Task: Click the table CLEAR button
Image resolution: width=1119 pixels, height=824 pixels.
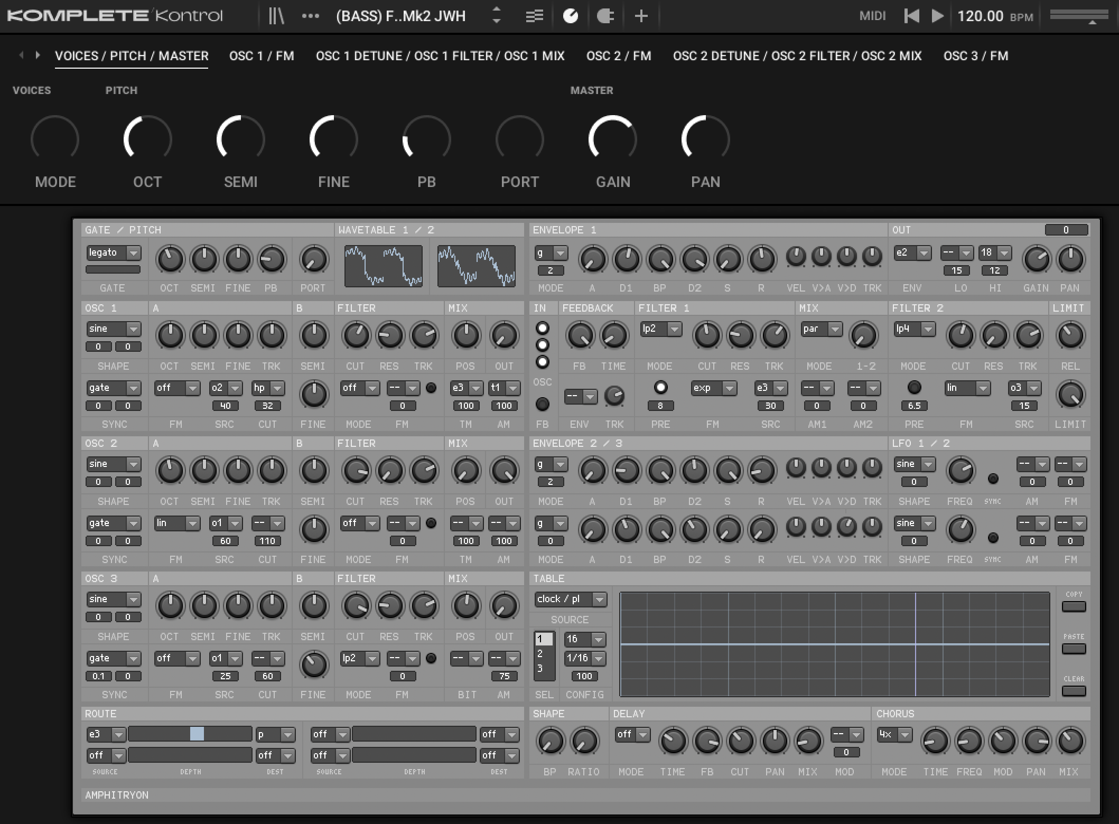Action: click(1074, 691)
